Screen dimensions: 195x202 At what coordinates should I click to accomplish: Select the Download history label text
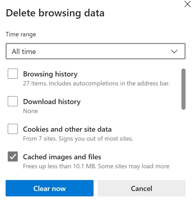(52, 102)
